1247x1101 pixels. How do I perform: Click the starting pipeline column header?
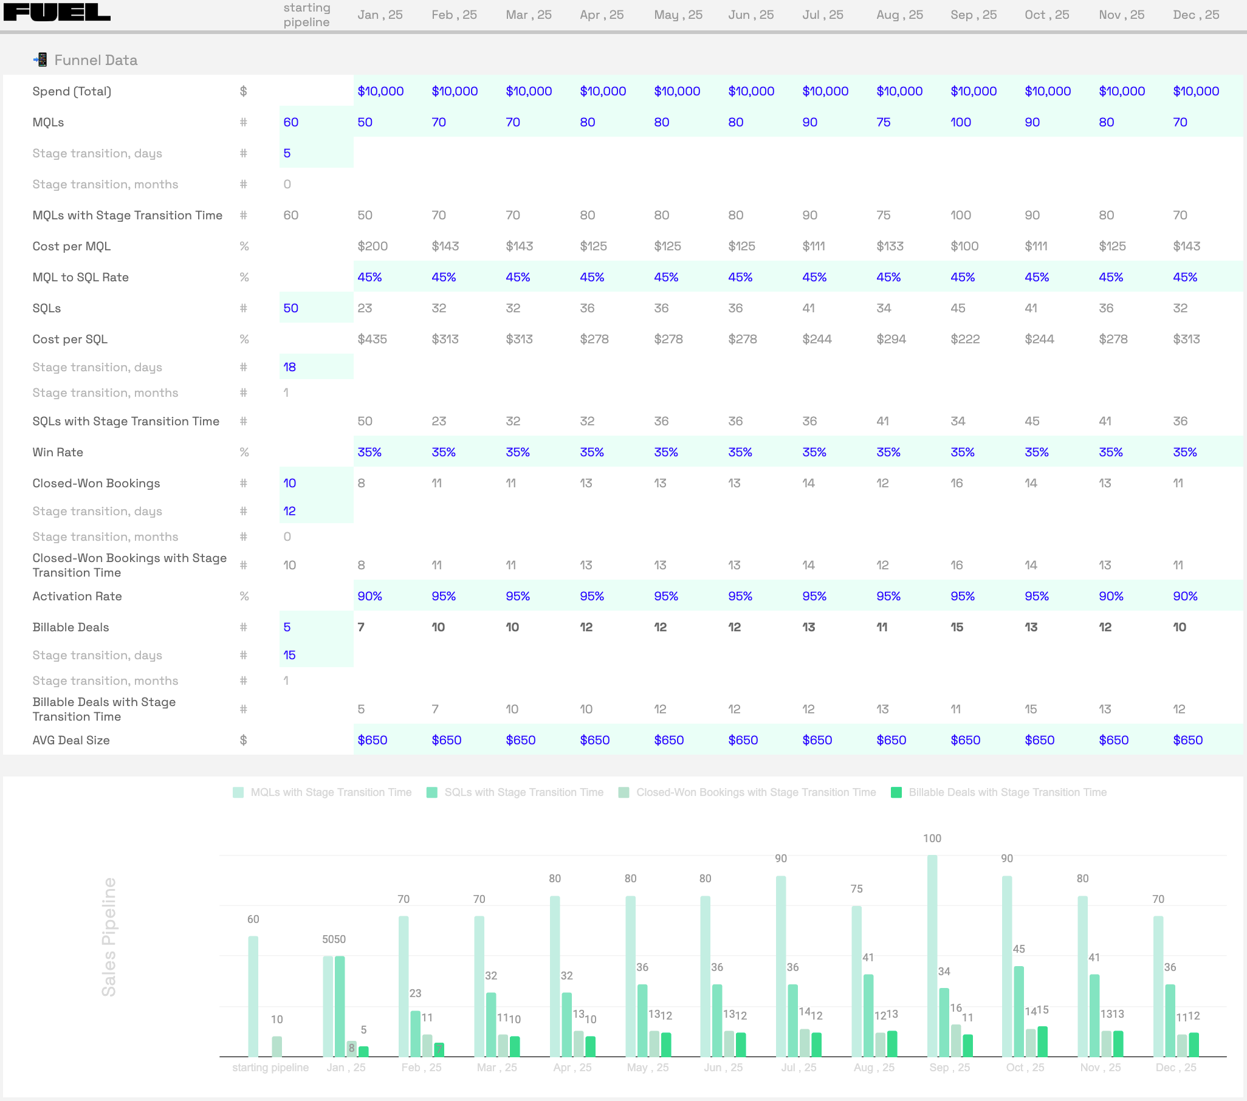click(x=306, y=15)
